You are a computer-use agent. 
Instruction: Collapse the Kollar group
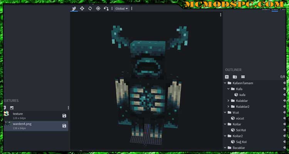click(x=225, y=124)
